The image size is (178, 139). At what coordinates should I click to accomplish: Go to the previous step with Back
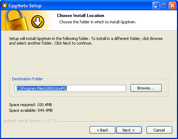coord(102,130)
